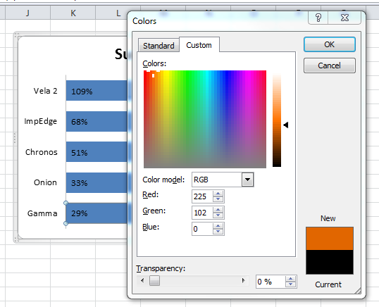Close the Colors dialog with X
Viewport: 379px width, 307px height.
pyautogui.click(x=344, y=18)
